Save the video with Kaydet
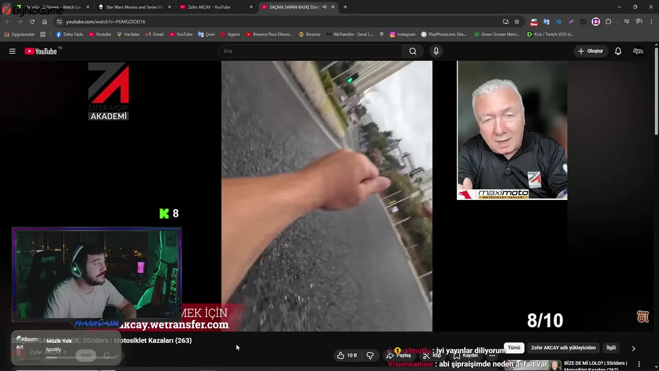The height and width of the screenshot is (371, 659). click(465, 356)
